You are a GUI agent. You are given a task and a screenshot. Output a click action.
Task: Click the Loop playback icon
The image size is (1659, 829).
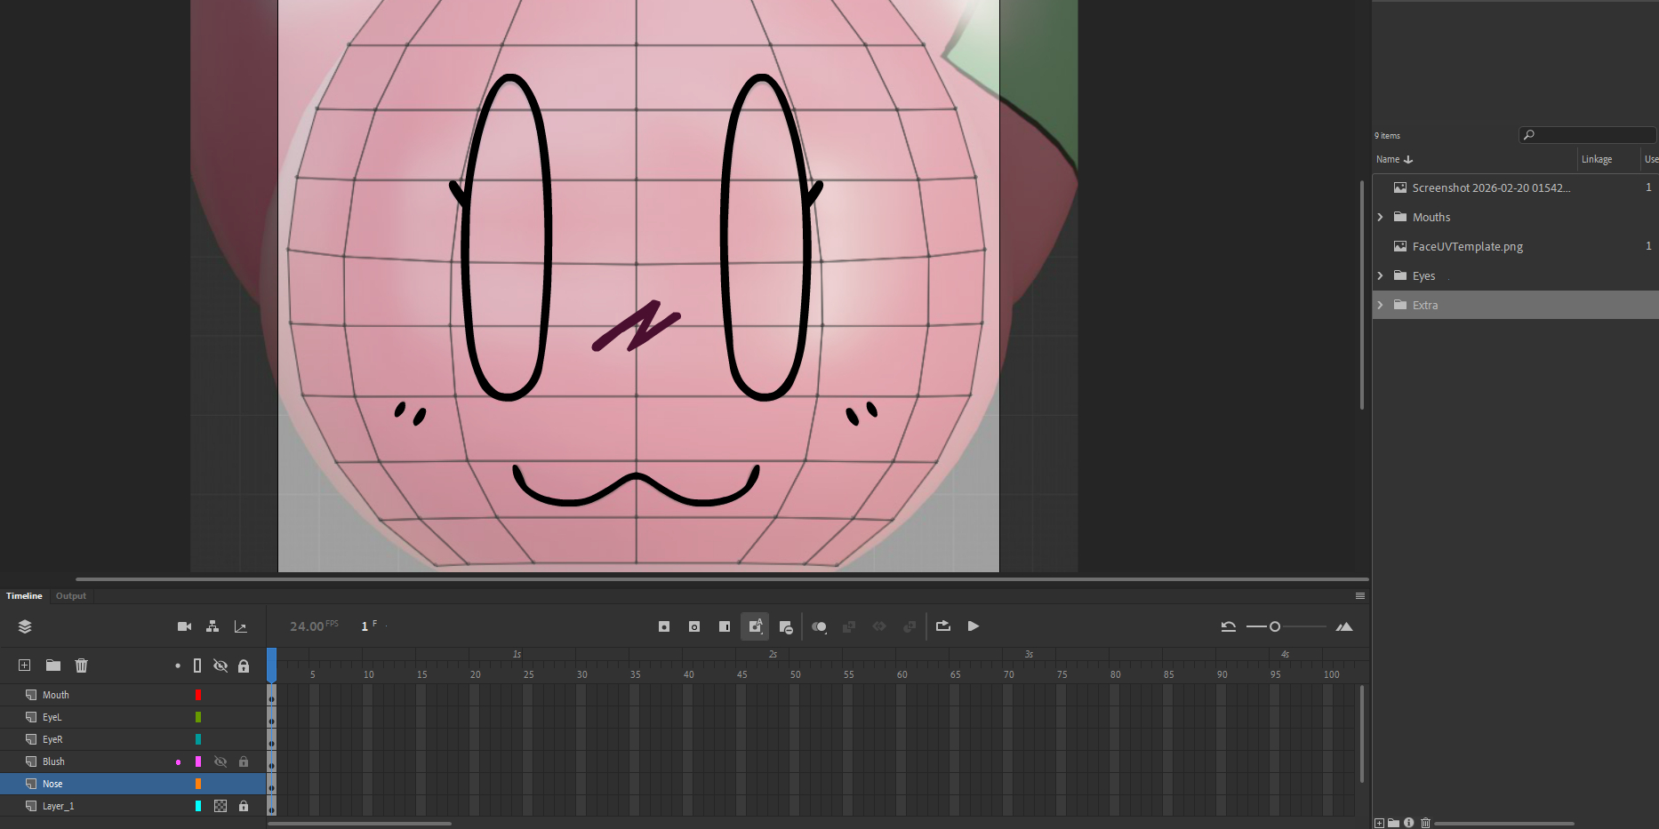943,626
